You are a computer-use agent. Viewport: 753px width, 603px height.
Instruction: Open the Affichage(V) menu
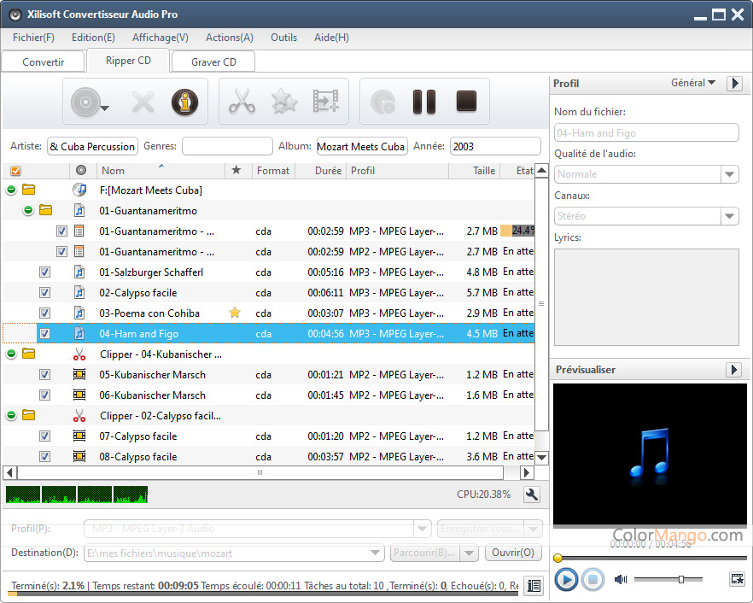point(161,38)
